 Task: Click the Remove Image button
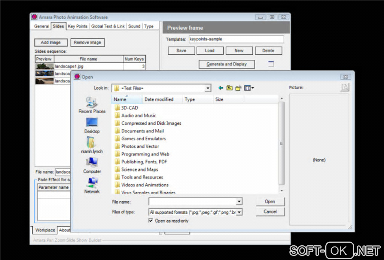[x=87, y=43]
